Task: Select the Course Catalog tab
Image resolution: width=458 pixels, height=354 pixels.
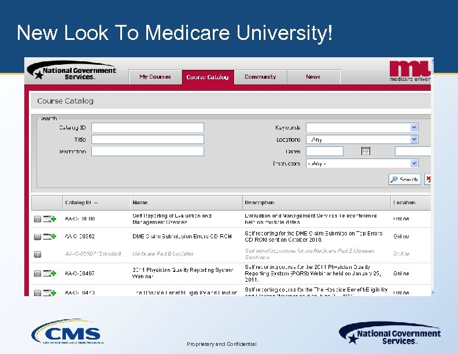Action: pyautogui.click(x=208, y=77)
